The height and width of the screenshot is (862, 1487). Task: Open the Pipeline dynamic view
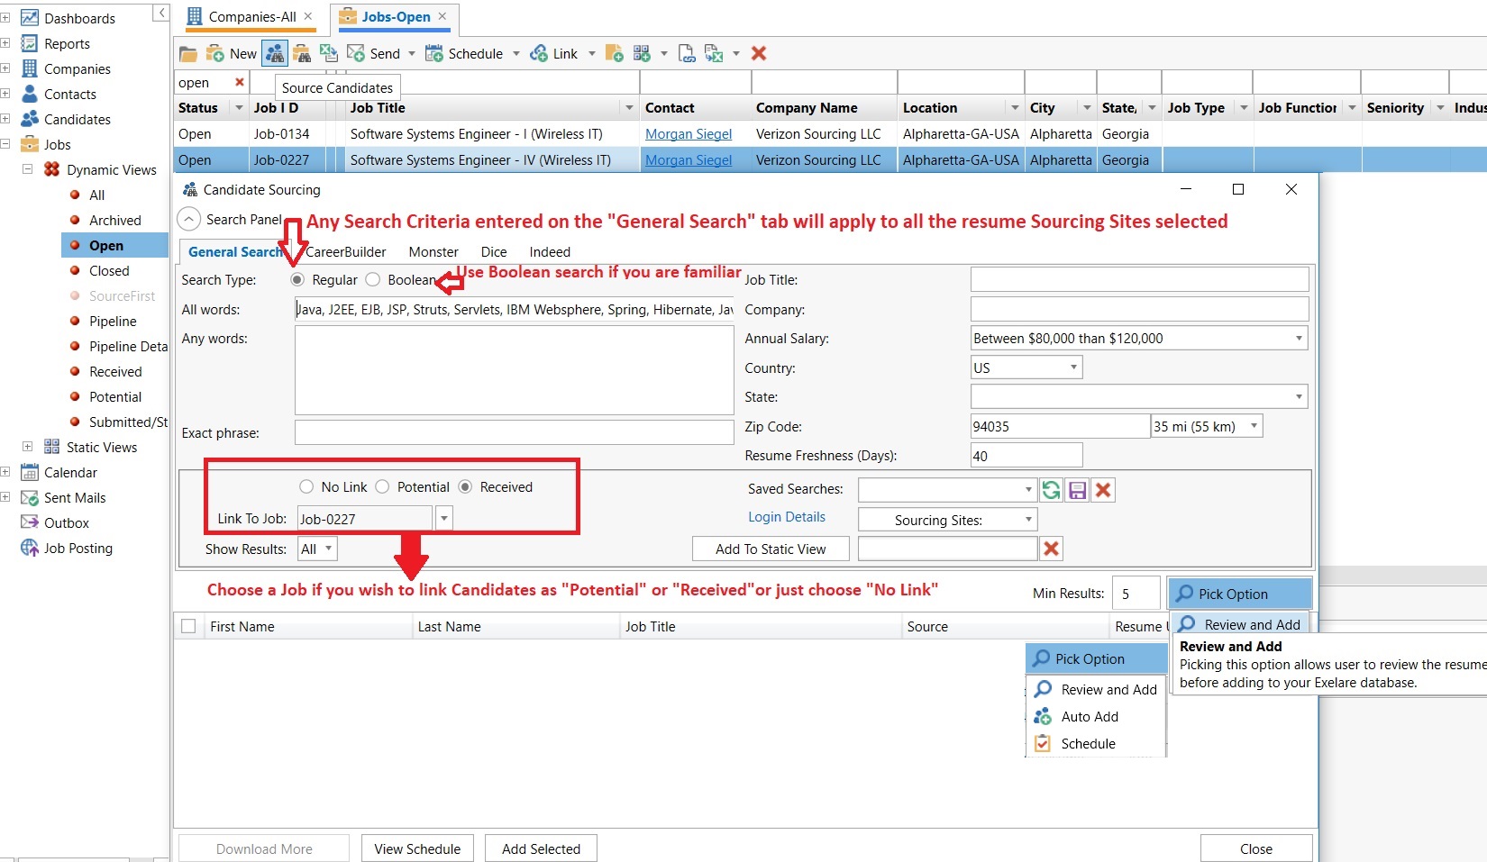coord(113,321)
